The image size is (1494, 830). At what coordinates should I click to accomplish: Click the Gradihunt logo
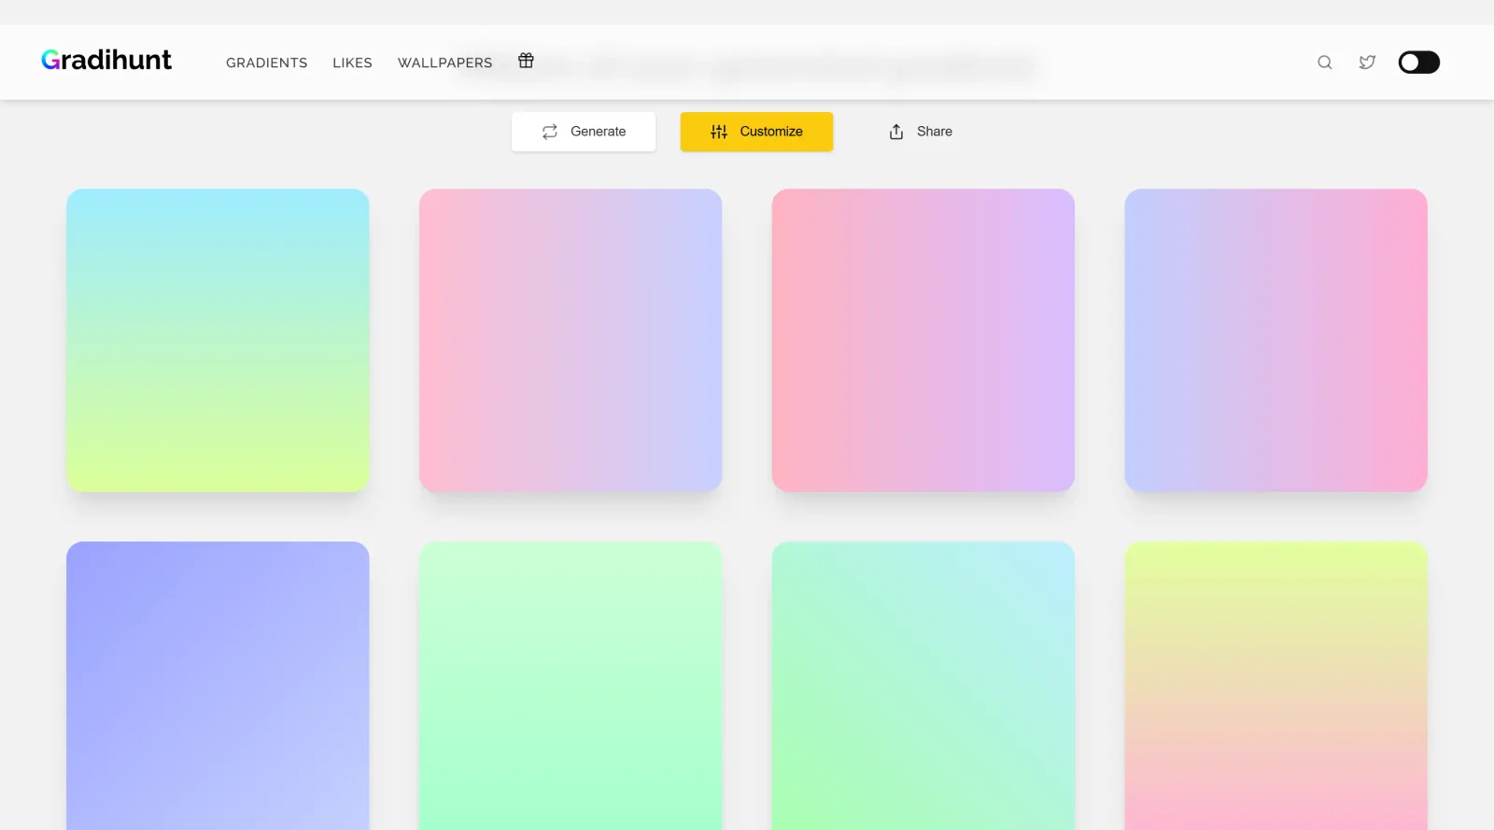click(106, 61)
